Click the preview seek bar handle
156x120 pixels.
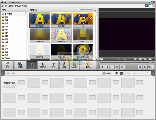[x=150, y=62]
